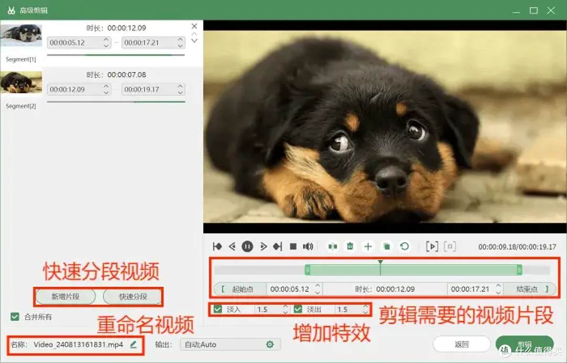Add new segment plus icon
This screenshot has width=567, height=363.
coord(368,246)
